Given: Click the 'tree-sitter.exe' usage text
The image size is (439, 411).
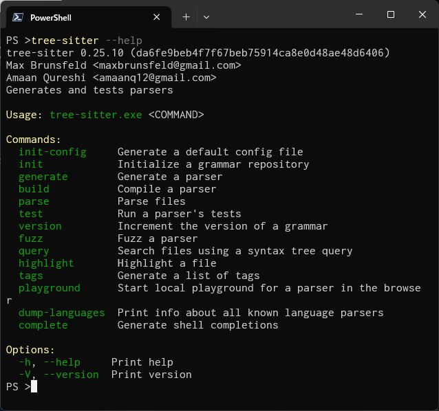Looking at the screenshot, I should [96, 115].
